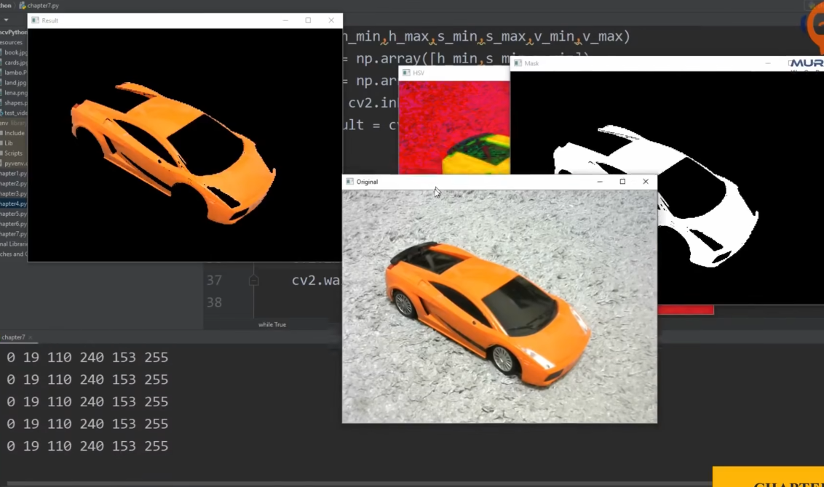Collapse code block at line 37 fold marker
824x487 pixels.
tap(254, 281)
